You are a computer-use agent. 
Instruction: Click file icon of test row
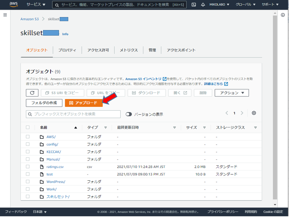(x=42, y=174)
